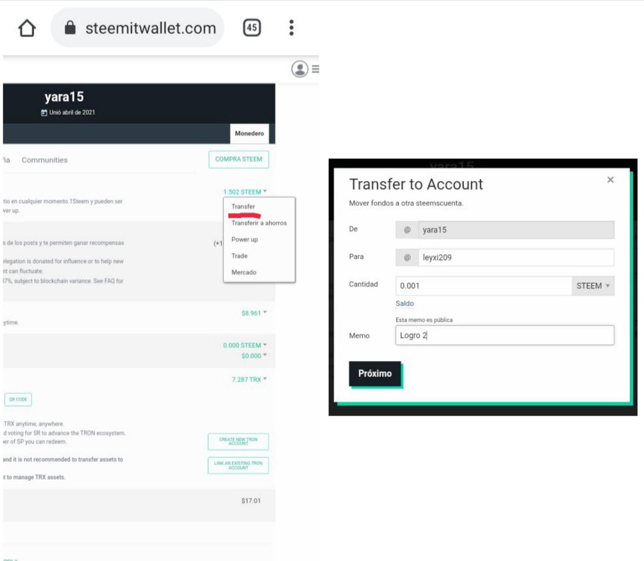
Task: Select Power up in the menu
Action: pos(245,239)
